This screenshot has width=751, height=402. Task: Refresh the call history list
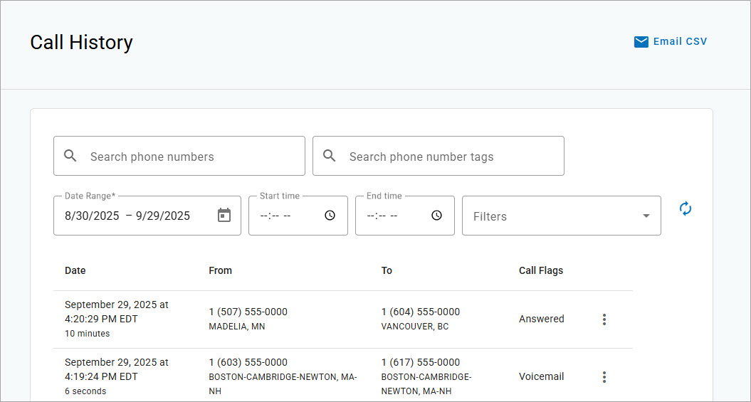(685, 209)
